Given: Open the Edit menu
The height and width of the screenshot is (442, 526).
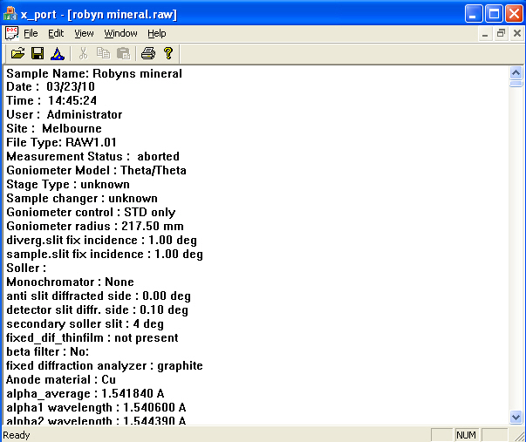Looking at the screenshot, I should [x=56, y=33].
